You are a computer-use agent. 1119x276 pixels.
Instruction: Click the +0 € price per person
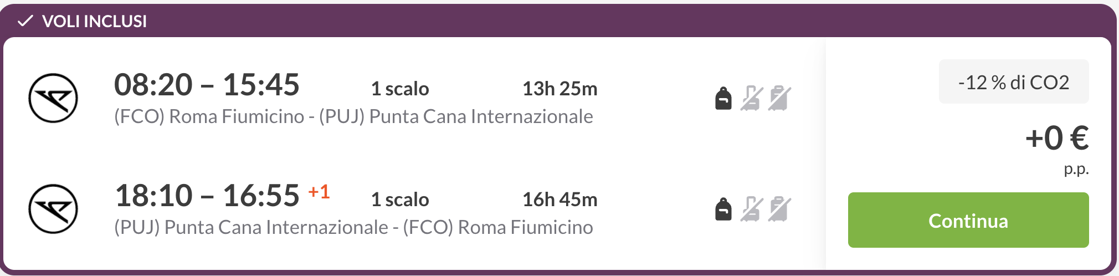1057,138
